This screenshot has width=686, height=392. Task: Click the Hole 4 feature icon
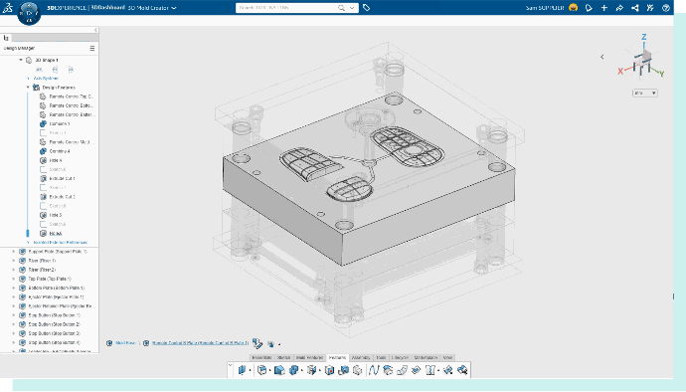(x=43, y=160)
